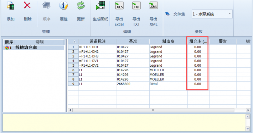Click the 生成图纸 (Generate drawings) icon
253x133 pixels.
tap(100, 5)
